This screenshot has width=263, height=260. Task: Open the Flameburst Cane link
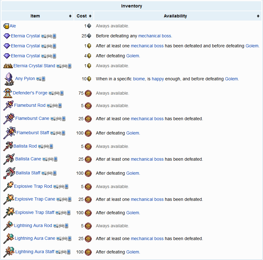click(x=32, y=118)
